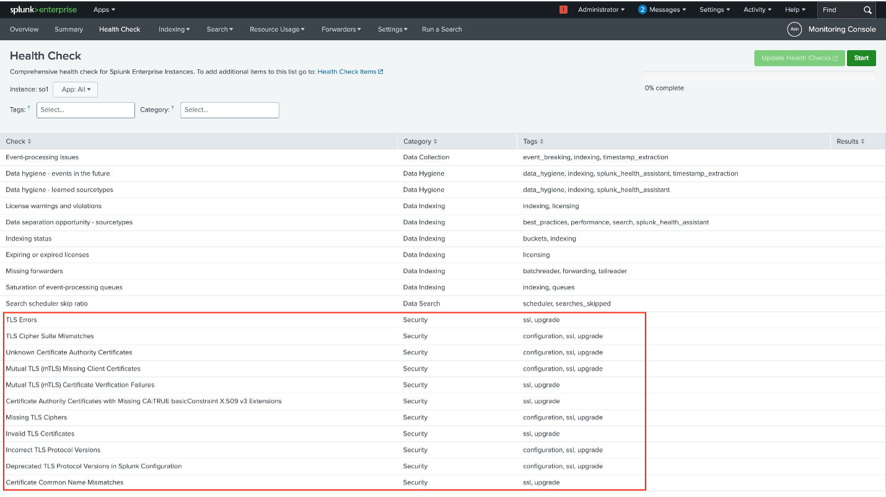
Task: Select TLS Cipher Suite Mismatches check
Action: [x=443, y=336]
